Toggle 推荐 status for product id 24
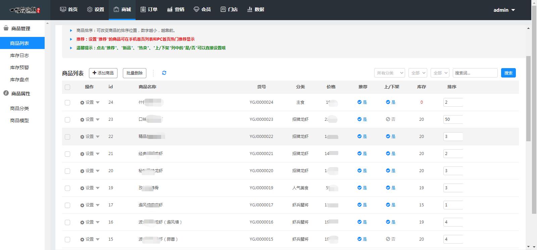Image resolution: width=537 pixels, height=250 pixels. coord(362,102)
